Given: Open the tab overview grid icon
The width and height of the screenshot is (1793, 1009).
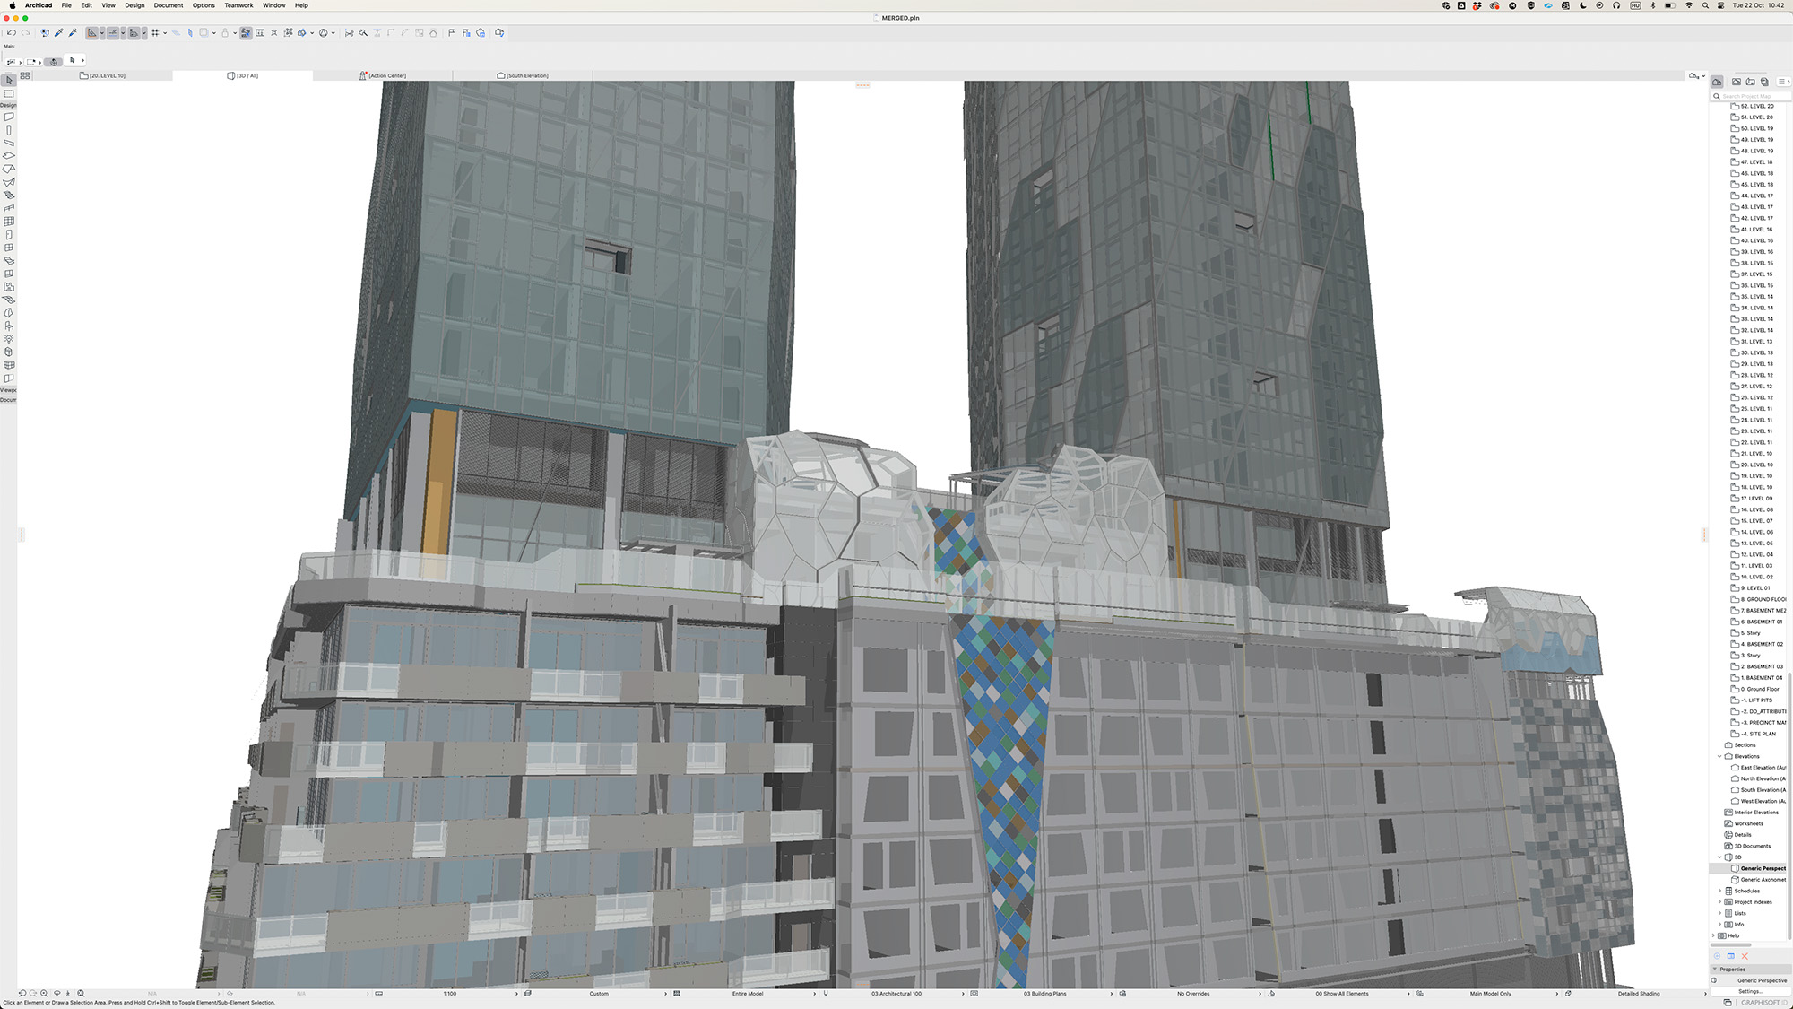Looking at the screenshot, I should point(25,75).
